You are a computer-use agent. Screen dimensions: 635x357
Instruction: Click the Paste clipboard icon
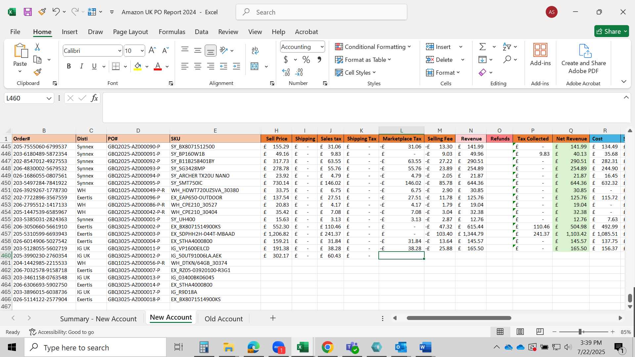point(21,51)
